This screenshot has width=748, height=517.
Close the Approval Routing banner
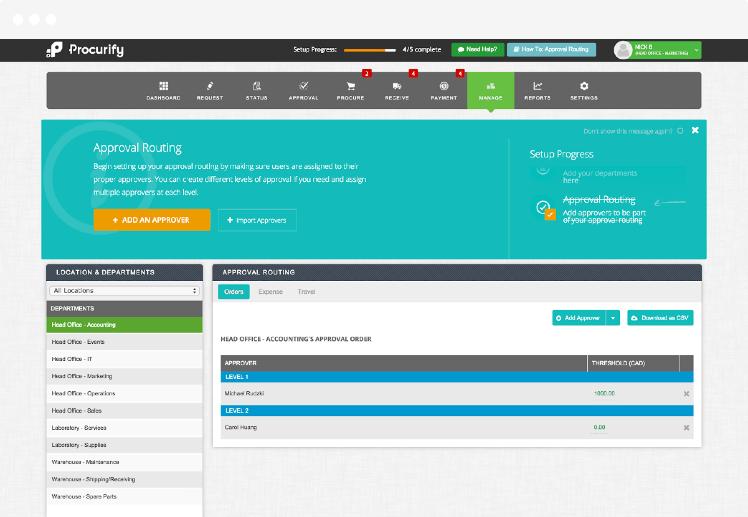click(x=695, y=130)
